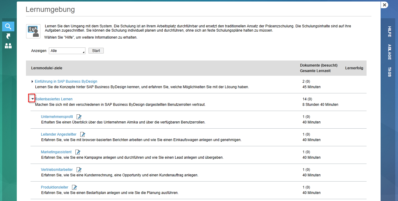Click edit icon next to Marketingassistent
This screenshot has height=201, width=398.
[x=78, y=152]
